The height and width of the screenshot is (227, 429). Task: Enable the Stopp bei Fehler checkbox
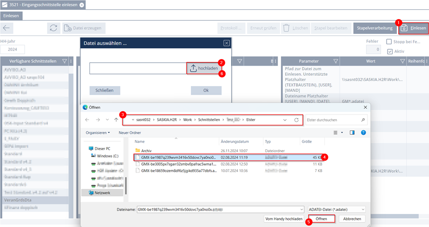[x=389, y=42]
